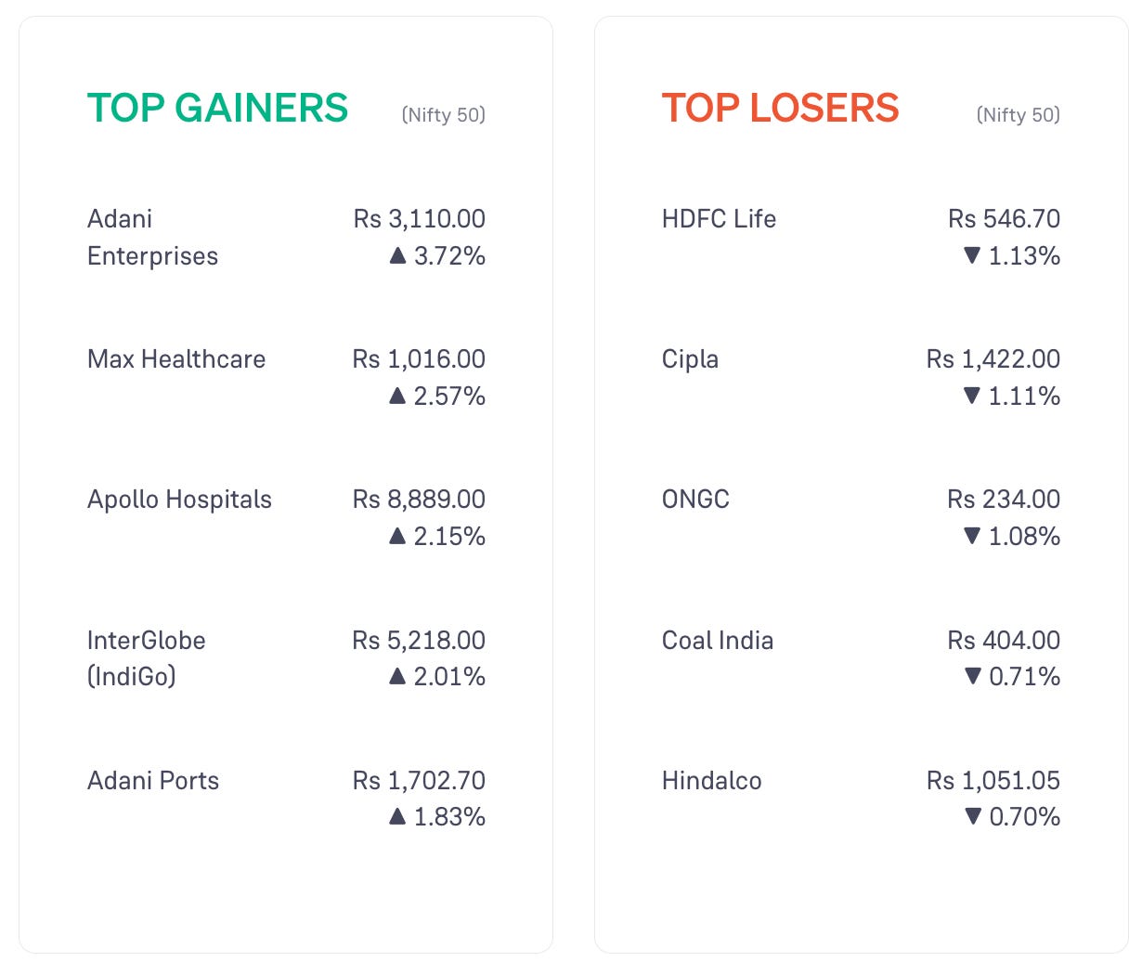Select the gain arrow for Apollo Hospitals
The height and width of the screenshot is (962, 1129).
click(397, 536)
